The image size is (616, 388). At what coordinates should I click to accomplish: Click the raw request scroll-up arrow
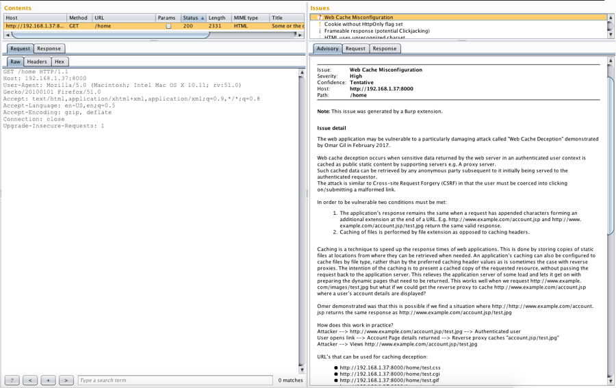pos(302,73)
